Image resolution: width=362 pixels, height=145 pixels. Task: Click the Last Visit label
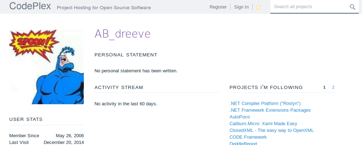19,142
